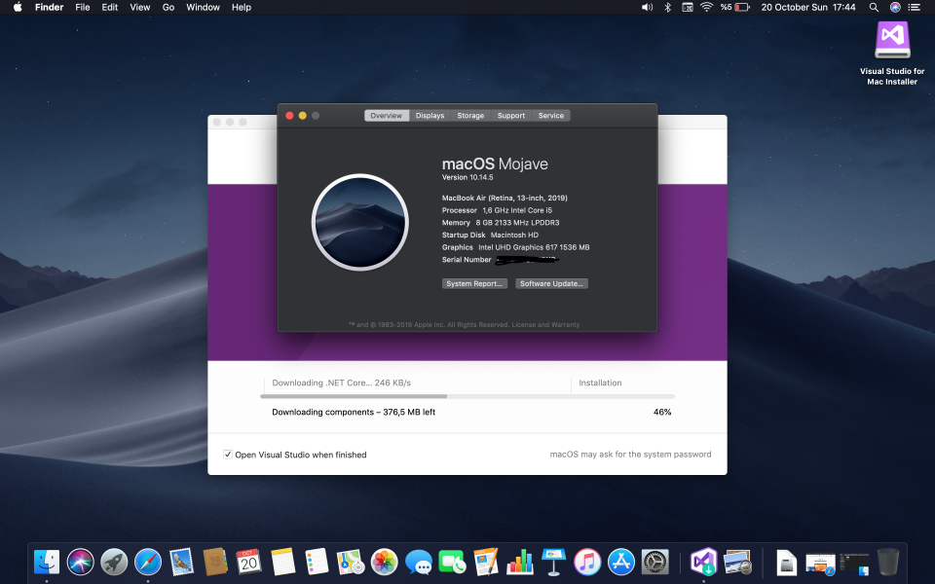This screenshot has width=935, height=584.
Task: Switch to the Storage tab
Action: [470, 115]
